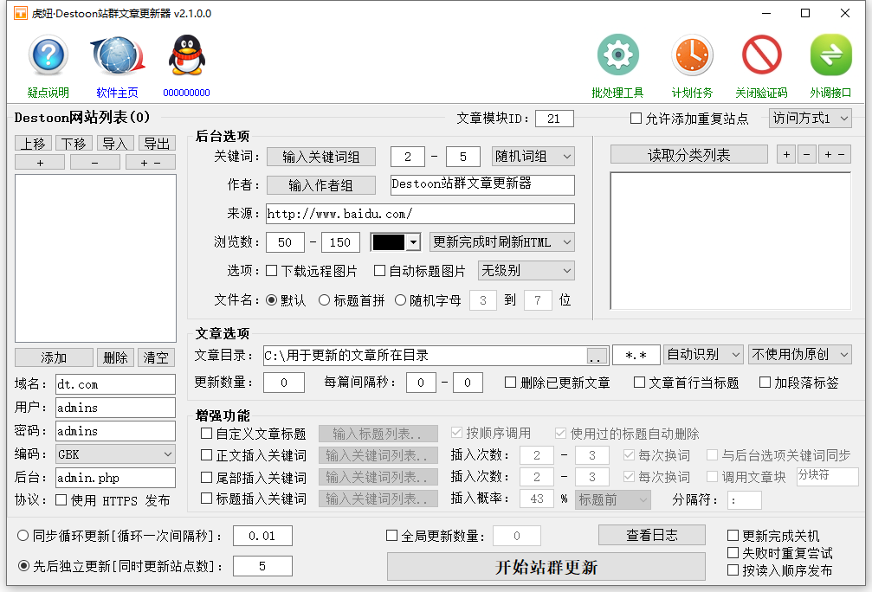Click the minus button under 导入
The height and width of the screenshot is (592, 872).
coord(94,163)
